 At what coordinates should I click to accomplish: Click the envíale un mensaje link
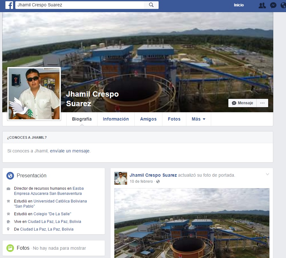pos(70,151)
